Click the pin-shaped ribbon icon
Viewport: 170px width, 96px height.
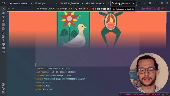click(3, 40)
